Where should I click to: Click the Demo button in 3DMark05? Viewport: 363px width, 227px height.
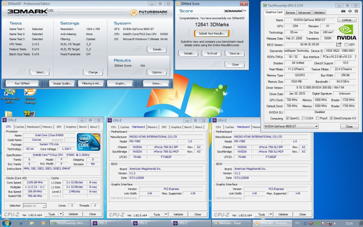point(157,84)
